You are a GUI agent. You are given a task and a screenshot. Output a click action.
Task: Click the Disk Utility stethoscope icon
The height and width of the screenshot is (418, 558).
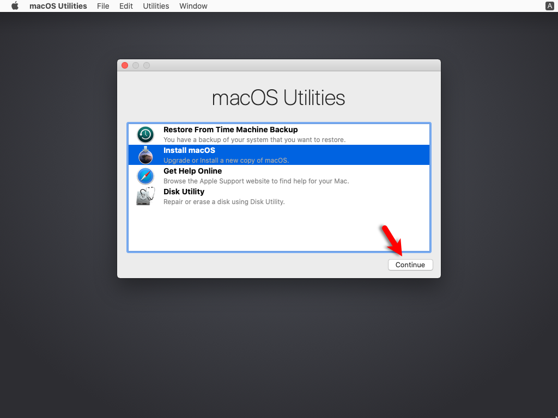[145, 196]
